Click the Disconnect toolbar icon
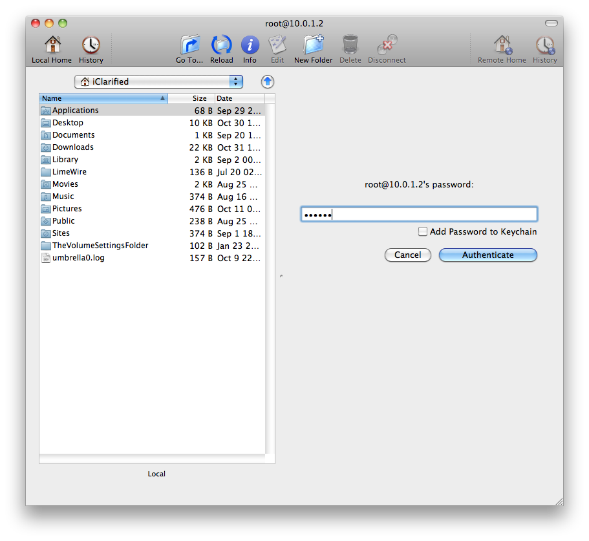The width and height of the screenshot is (589, 541). click(x=387, y=46)
